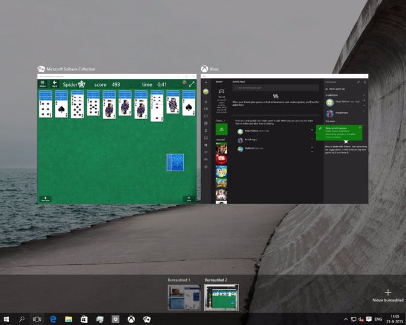Open Game DVR icon in Xbox sidebar

tap(206, 138)
